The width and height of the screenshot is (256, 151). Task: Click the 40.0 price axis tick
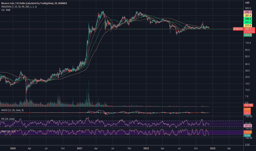(247, 64)
